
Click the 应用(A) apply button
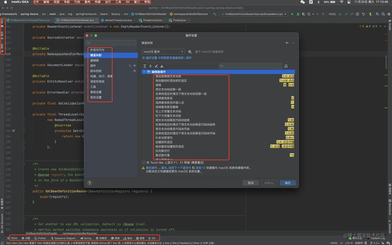(x=269, y=183)
